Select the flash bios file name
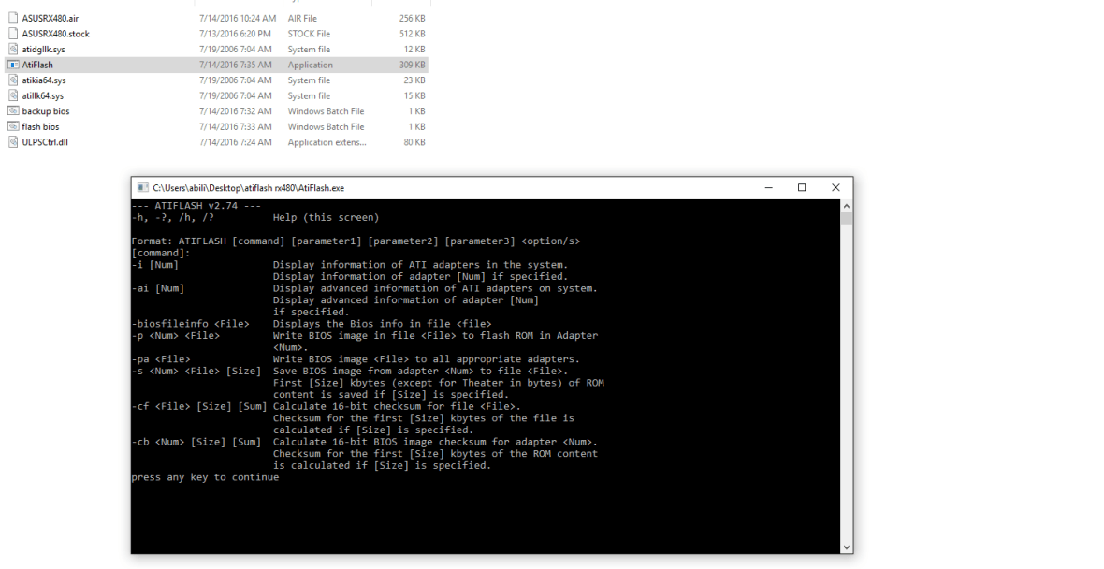 point(40,126)
